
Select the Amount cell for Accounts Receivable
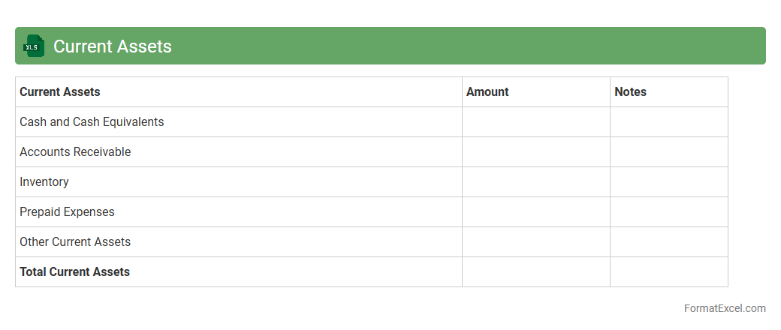point(535,152)
